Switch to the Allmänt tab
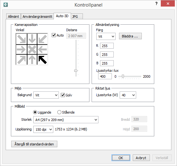Image resolution: width=177 pixels, height=166 pixels. click(13, 17)
